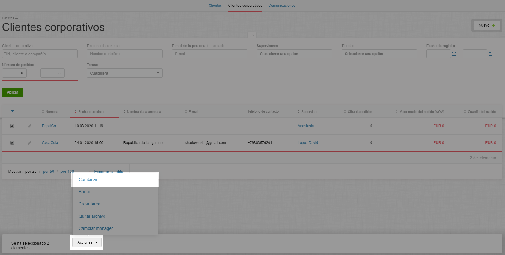505x255 pixels.
Task: Open the Clientes corporativos tab
Action: [245, 6]
